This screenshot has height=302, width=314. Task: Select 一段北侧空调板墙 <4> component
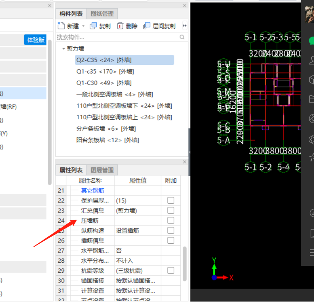[114, 94]
